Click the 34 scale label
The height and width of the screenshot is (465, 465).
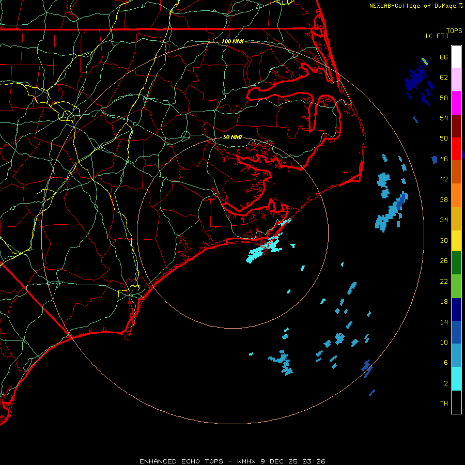tap(444, 220)
